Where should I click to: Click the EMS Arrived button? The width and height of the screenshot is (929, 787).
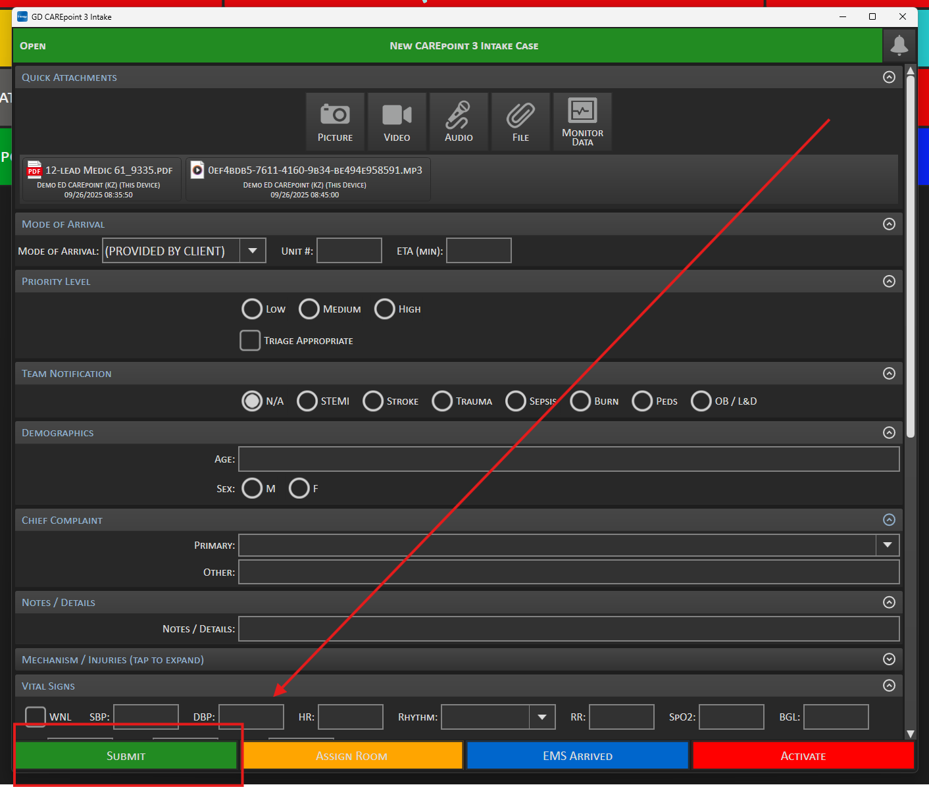click(578, 755)
